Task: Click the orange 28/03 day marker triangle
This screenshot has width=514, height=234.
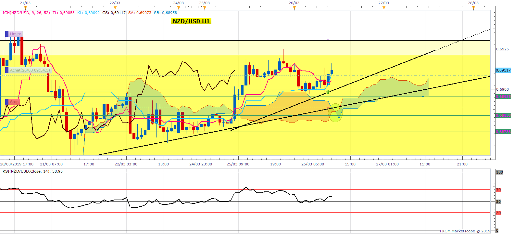Action: click(473, 8)
